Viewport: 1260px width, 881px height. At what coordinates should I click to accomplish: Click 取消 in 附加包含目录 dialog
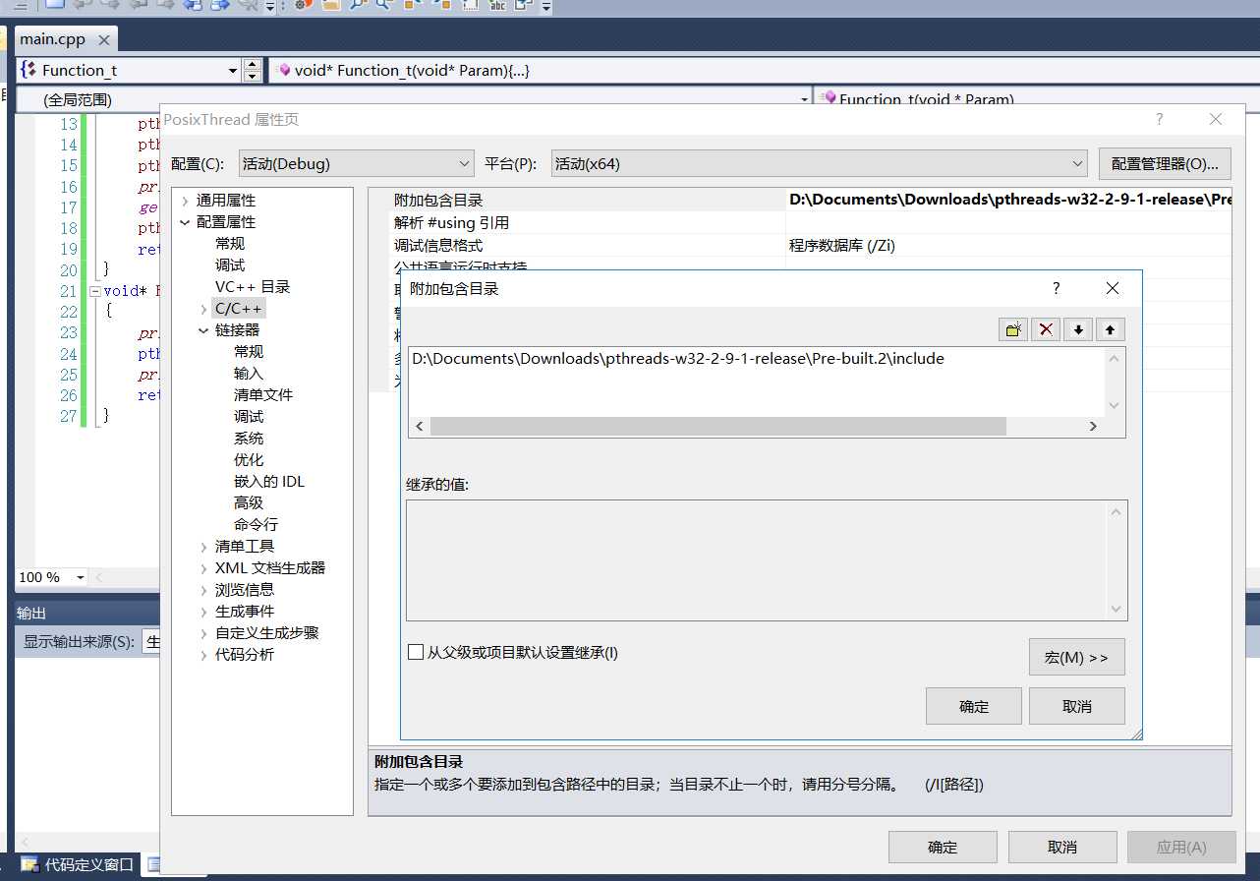(x=1077, y=706)
